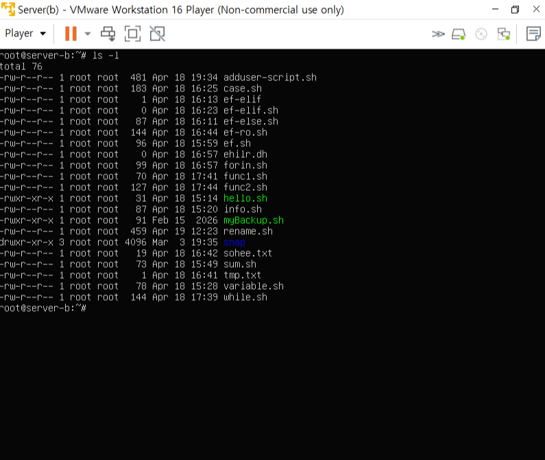The image size is (545, 460).
Task: Click the snap directory name
Action: click(234, 242)
